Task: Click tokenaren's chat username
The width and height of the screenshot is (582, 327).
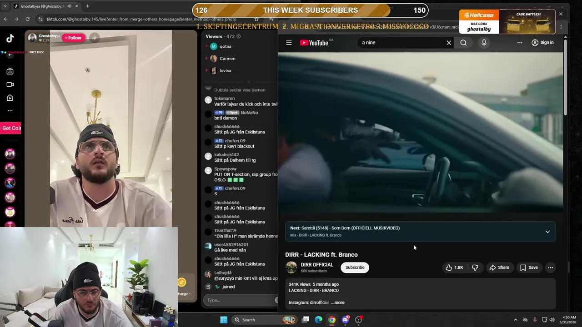Action: pos(224,99)
